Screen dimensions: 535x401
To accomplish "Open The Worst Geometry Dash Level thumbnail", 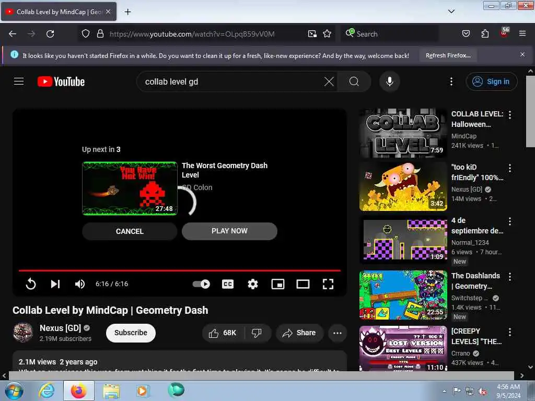I will coord(130,188).
